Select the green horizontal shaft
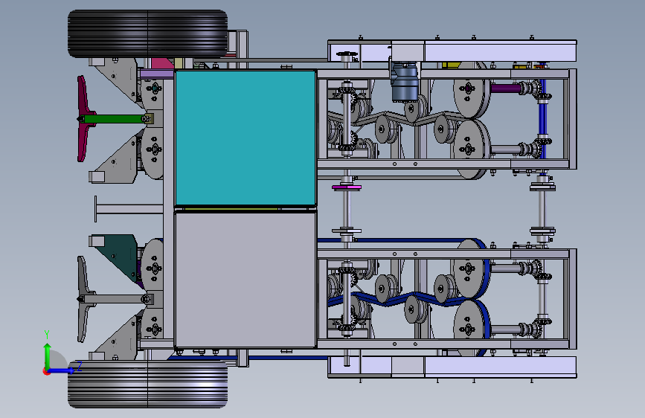645x418 pixels. 114,119
